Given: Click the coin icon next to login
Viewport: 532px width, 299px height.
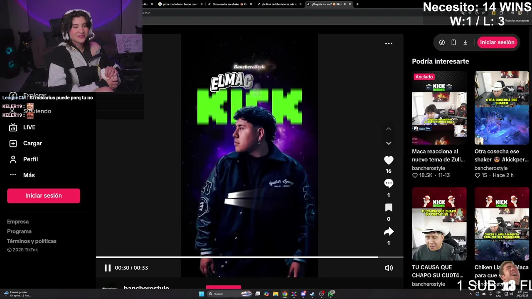Looking at the screenshot, I should click(x=442, y=42).
